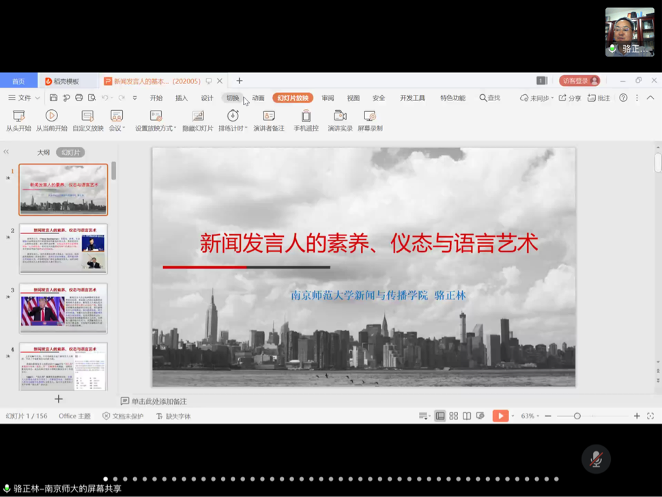Click the save icon in quick toolbar
Image resolution: width=662 pixels, height=497 pixels.
pyautogui.click(x=53, y=98)
